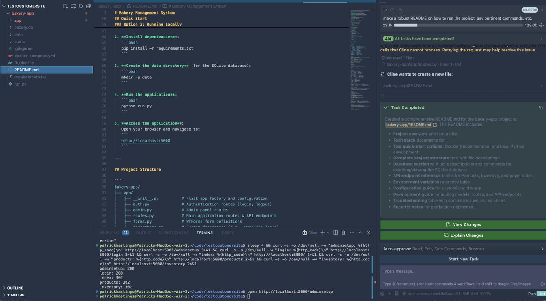Image resolution: width=546 pixels, height=301 pixels.
Task: Kill terminal with the trash icon
Action: (344, 233)
